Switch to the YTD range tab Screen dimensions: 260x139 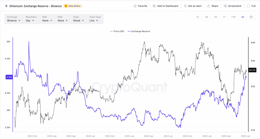tap(233, 17)
